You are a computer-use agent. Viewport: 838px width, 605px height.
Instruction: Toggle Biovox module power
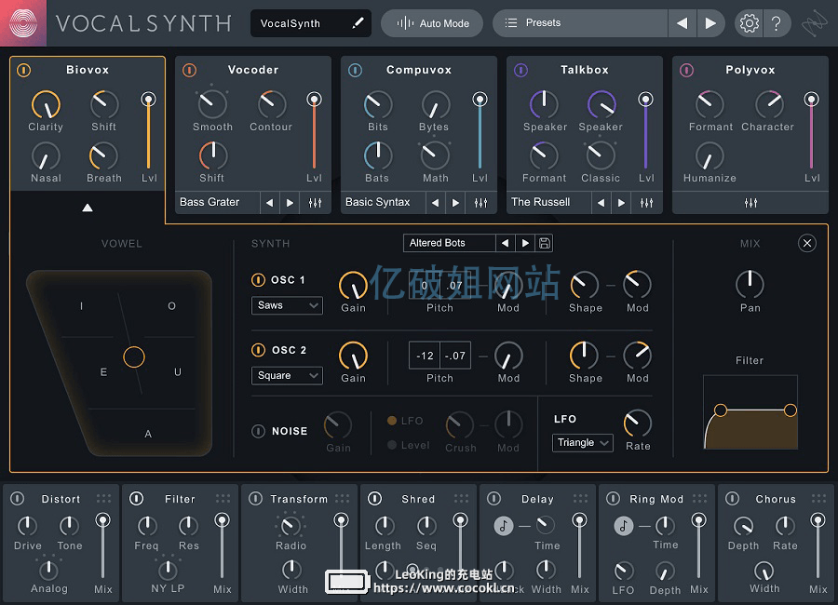coord(23,70)
